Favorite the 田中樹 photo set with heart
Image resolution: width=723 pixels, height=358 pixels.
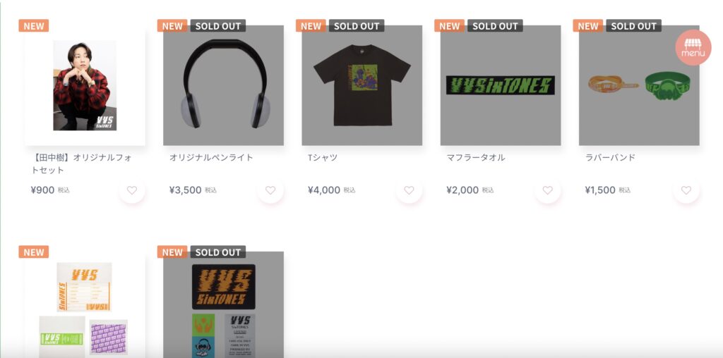click(132, 190)
